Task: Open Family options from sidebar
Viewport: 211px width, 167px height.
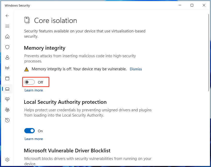Action: [7, 110]
